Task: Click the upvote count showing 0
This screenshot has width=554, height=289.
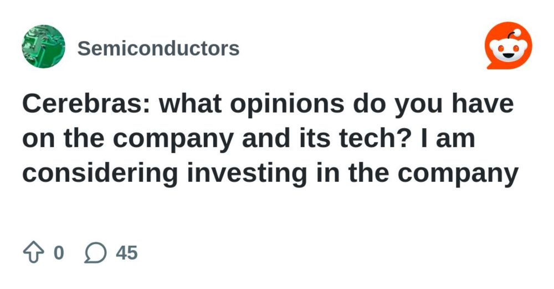Action: click(x=58, y=253)
